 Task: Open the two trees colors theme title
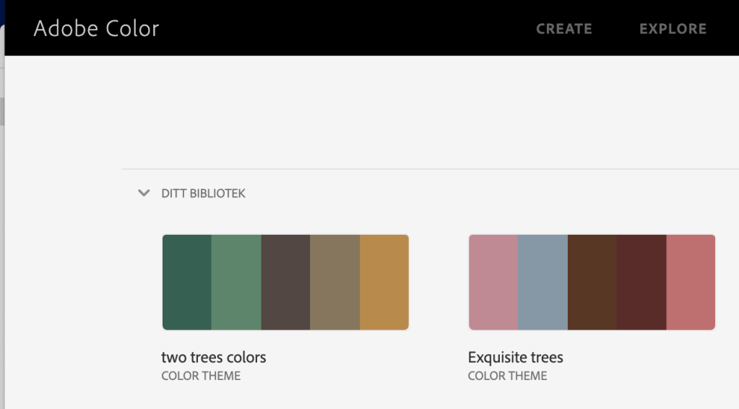point(214,357)
